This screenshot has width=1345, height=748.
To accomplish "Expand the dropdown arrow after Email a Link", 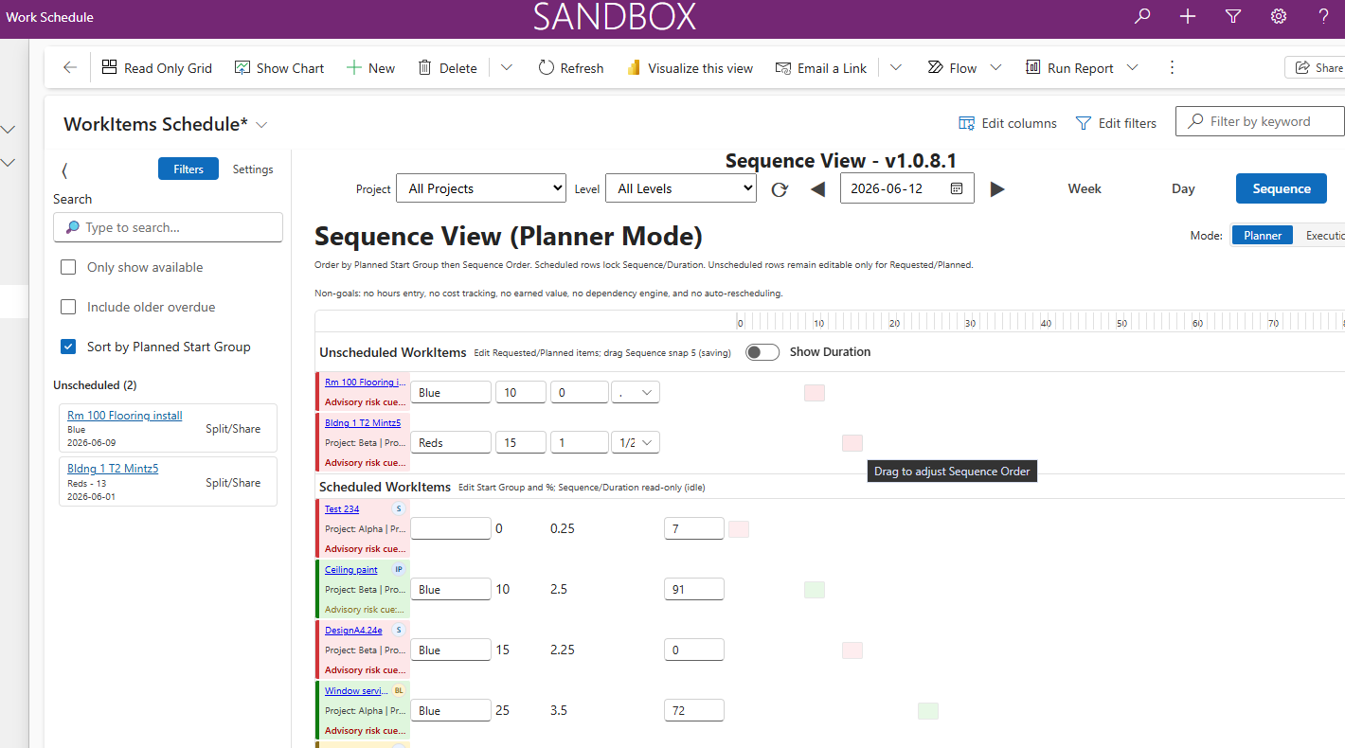I will 895,67.
